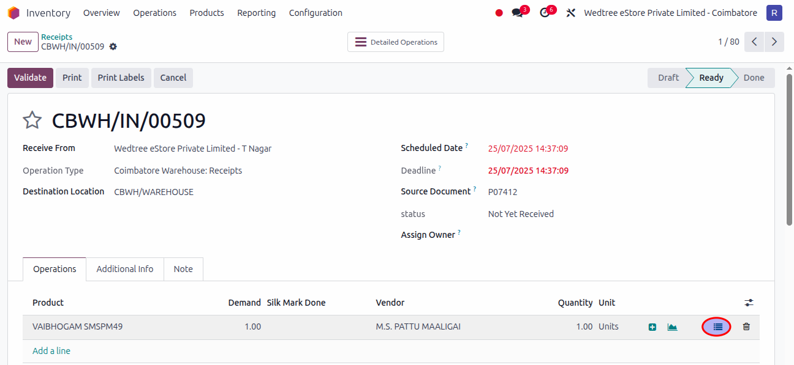The width and height of the screenshot is (794, 365).
Task: Click the debug tools wrench icon
Action: pos(571,13)
